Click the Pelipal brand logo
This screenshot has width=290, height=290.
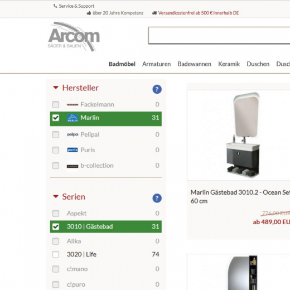(x=72, y=134)
